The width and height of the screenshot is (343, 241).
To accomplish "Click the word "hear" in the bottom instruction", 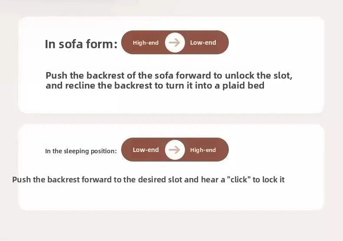I will click(210, 179).
